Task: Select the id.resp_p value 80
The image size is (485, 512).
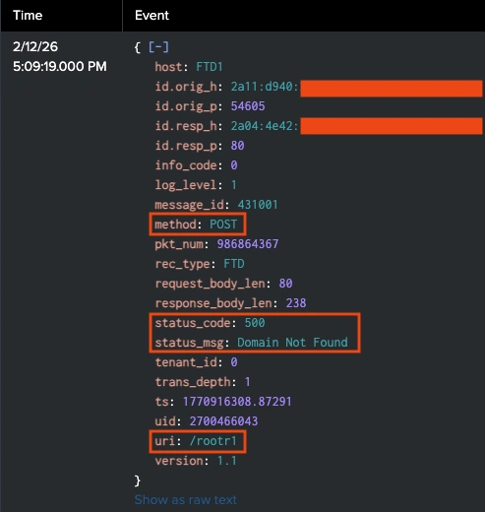Action: pos(238,146)
